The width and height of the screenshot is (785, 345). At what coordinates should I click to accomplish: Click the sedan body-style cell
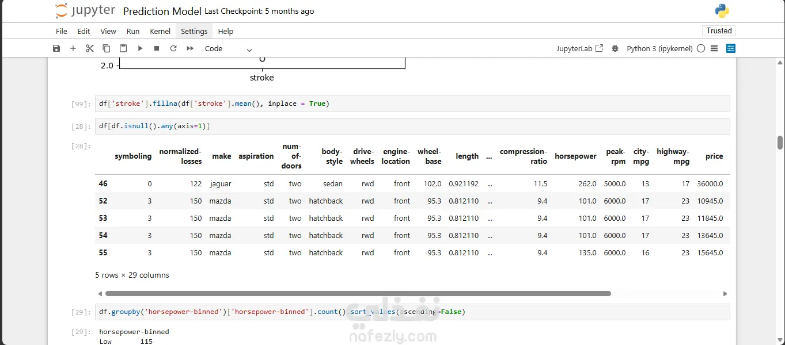click(x=333, y=184)
